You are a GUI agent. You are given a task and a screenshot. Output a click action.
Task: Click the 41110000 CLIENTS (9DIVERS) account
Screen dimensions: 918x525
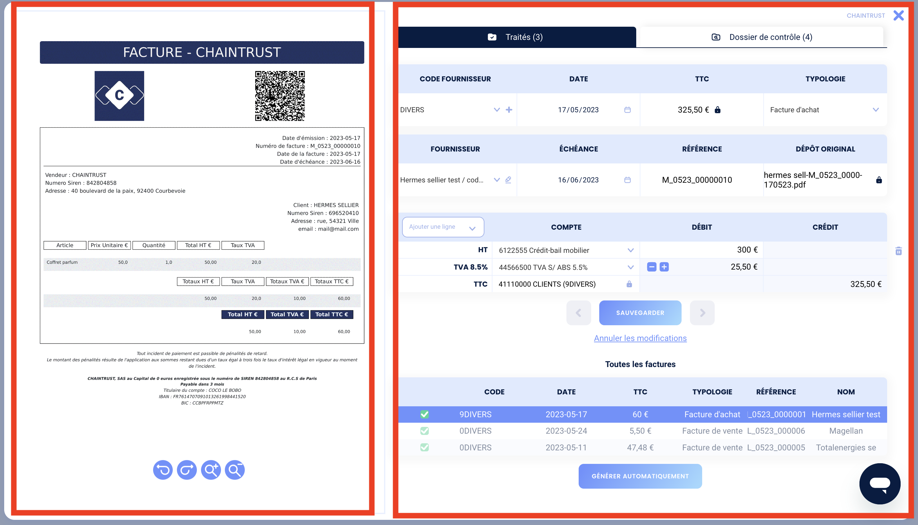[x=547, y=284]
